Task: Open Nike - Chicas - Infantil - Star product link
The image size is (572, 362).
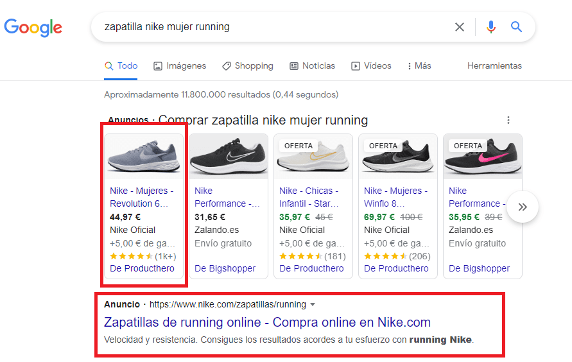Action: tap(309, 197)
